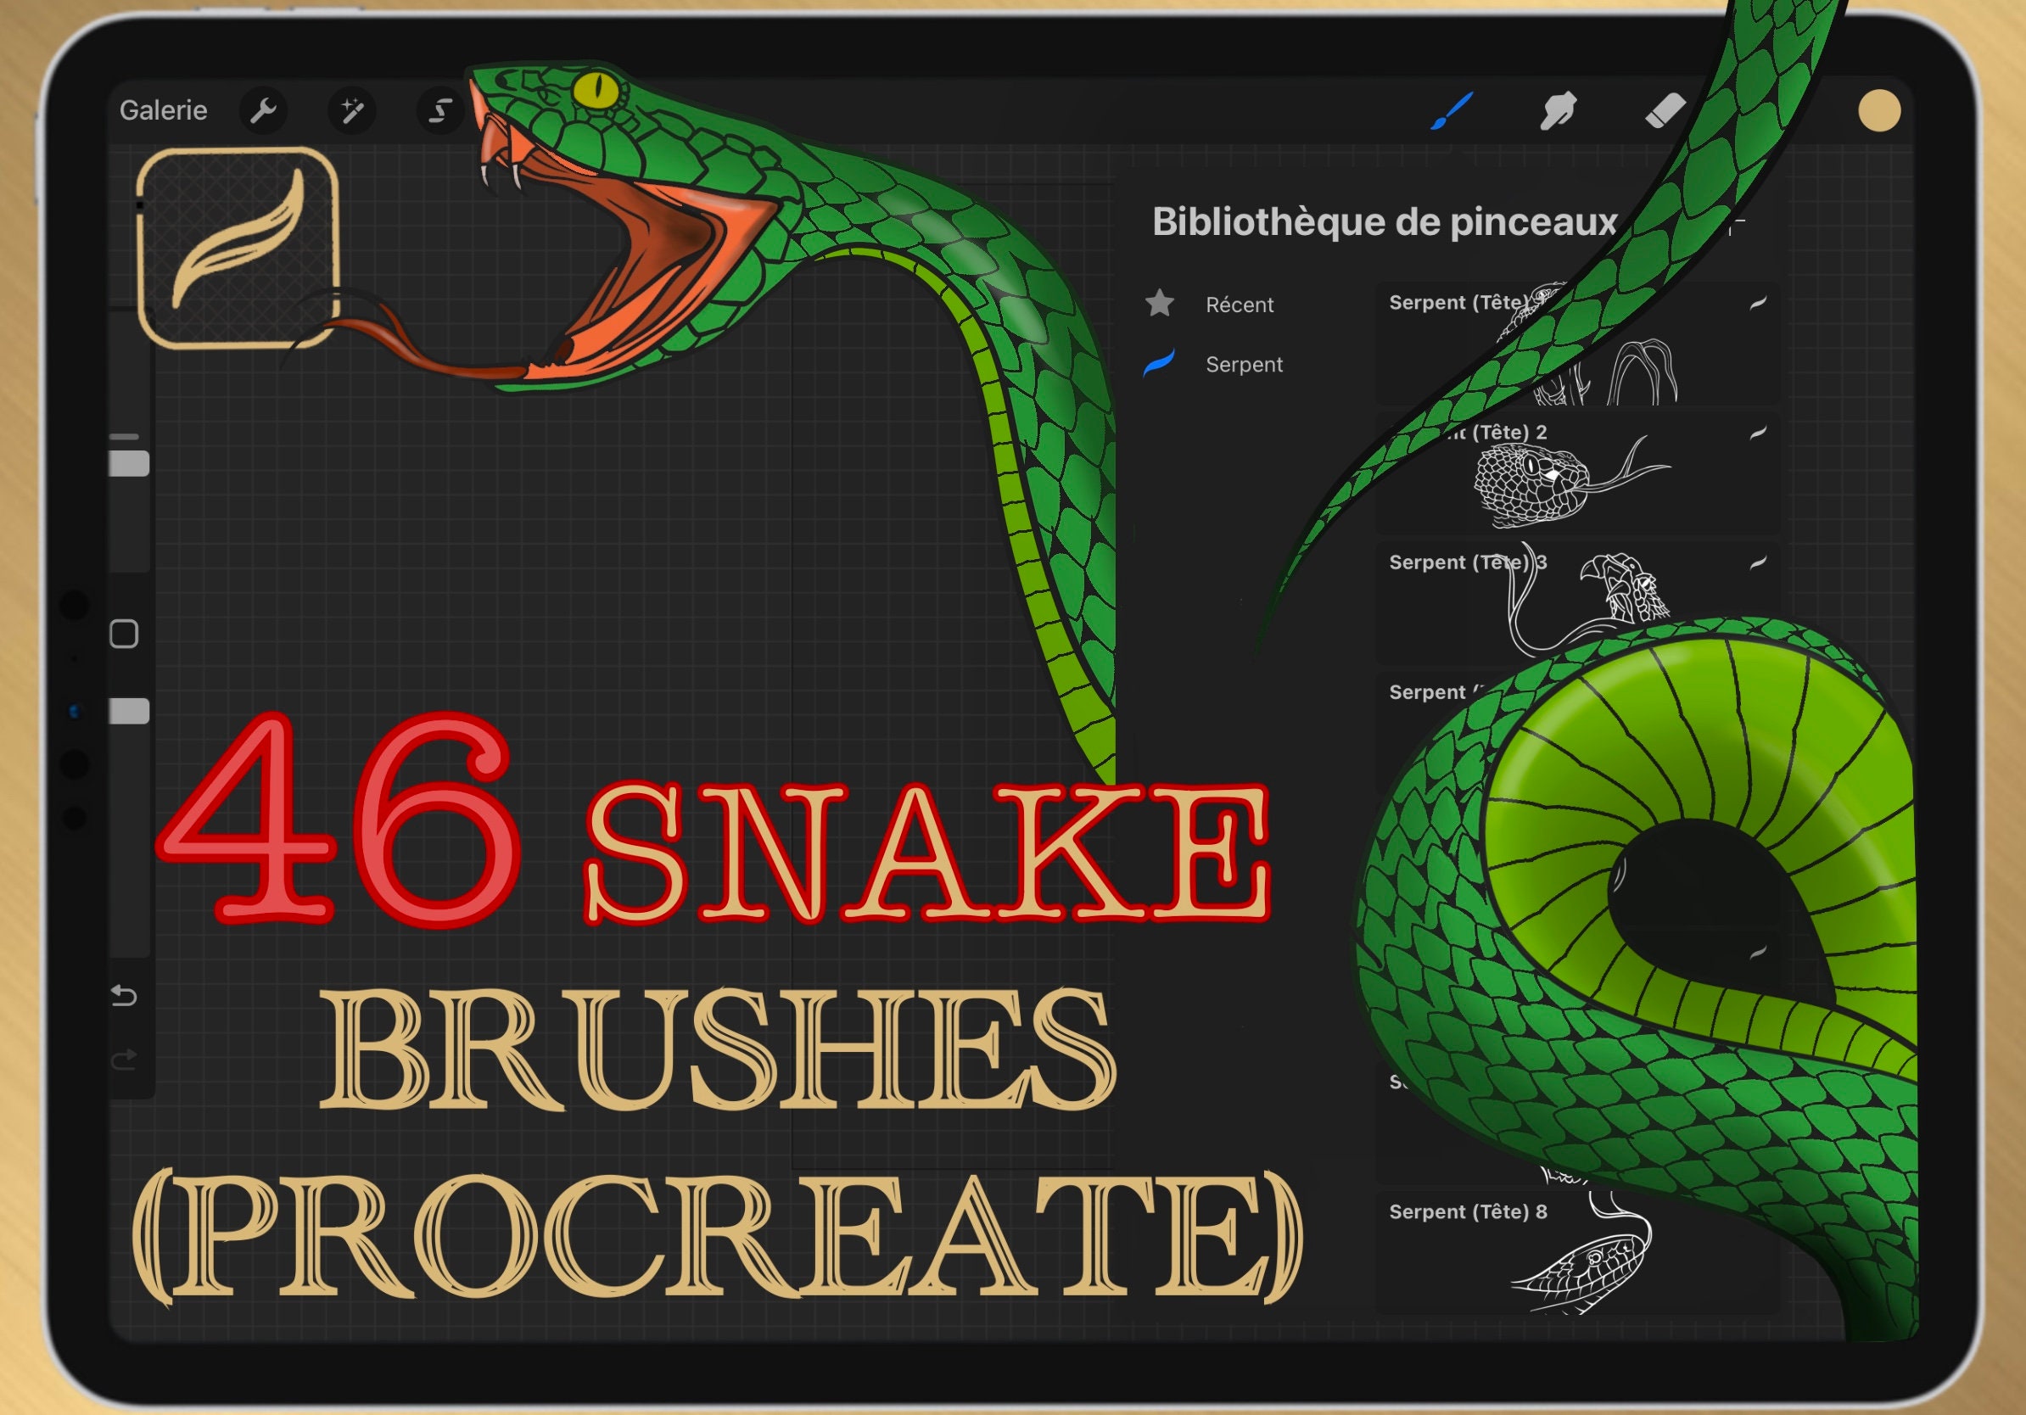The height and width of the screenshot is (1415, 2026).
Task: Select the Serpent (Tête) 3 brush
Action: [1577, 603]
